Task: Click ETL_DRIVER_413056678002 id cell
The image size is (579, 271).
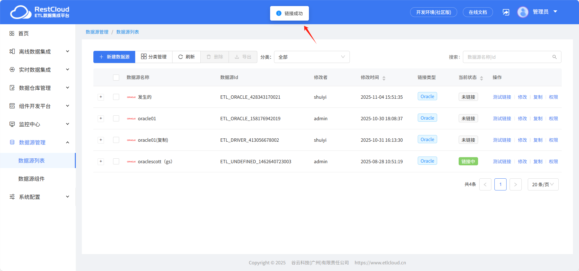Action: pyautogui.click(x=249, y=140)
